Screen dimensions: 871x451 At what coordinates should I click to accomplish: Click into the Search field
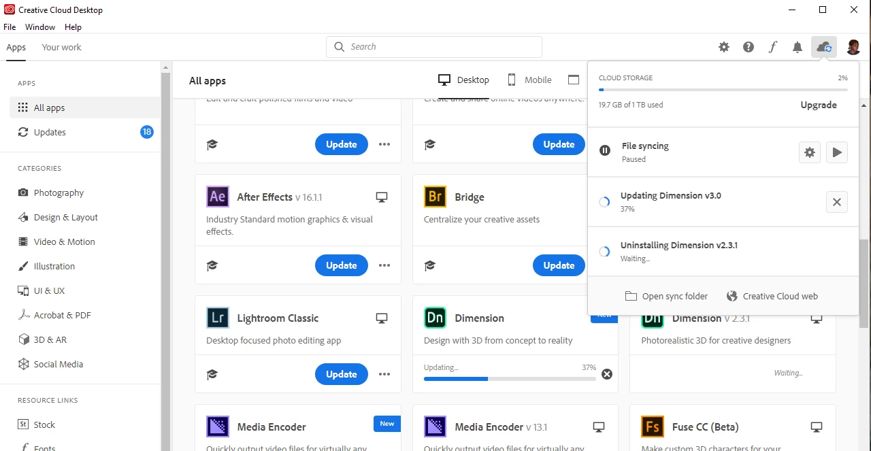434,47
